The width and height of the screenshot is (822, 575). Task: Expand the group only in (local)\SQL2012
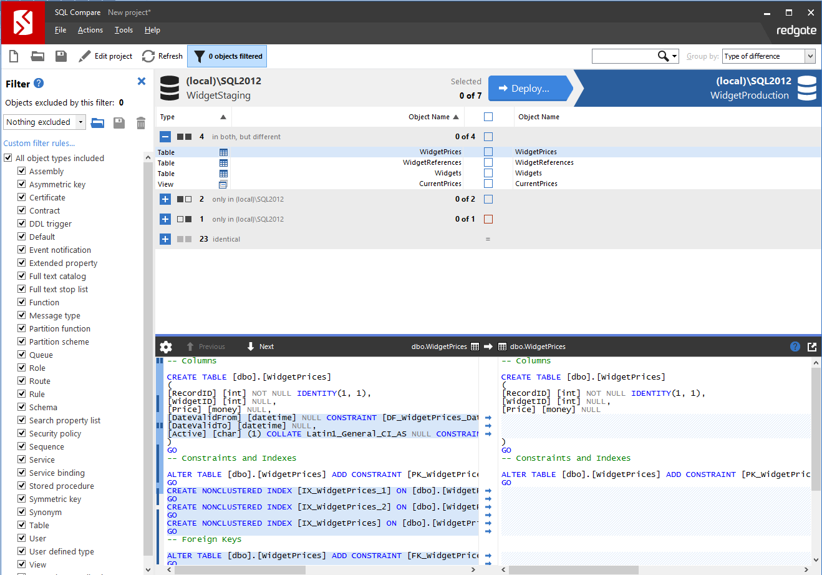[165, 199]
